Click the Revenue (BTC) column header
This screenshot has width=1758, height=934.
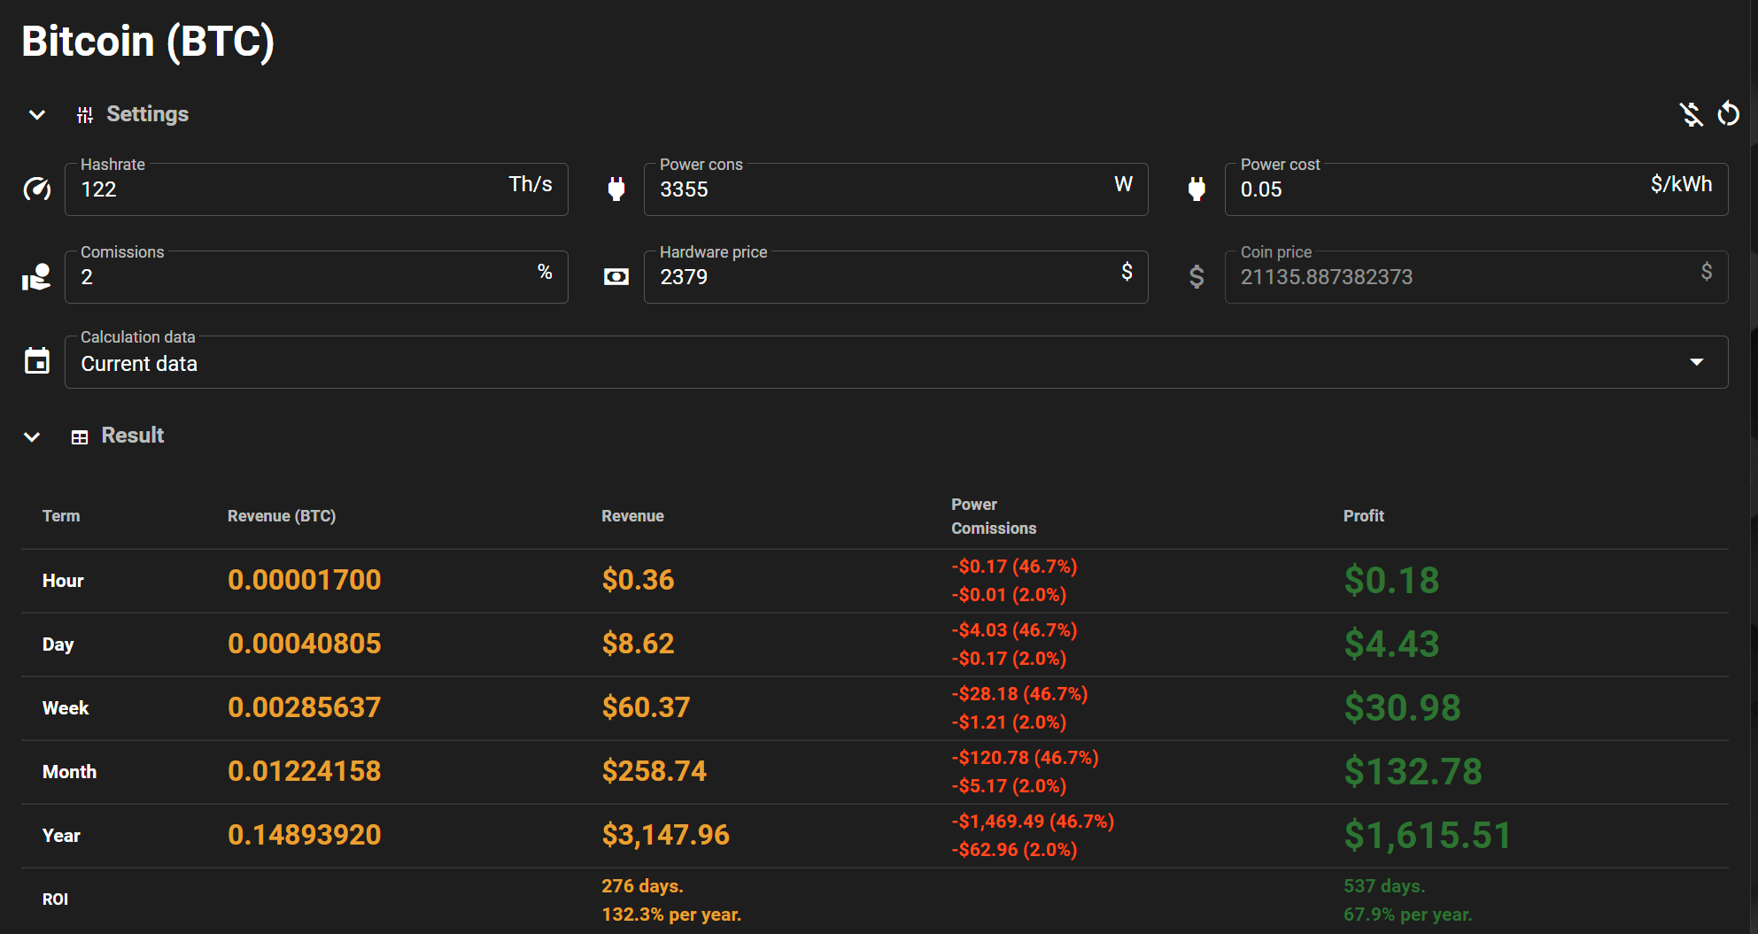(282, 516)
